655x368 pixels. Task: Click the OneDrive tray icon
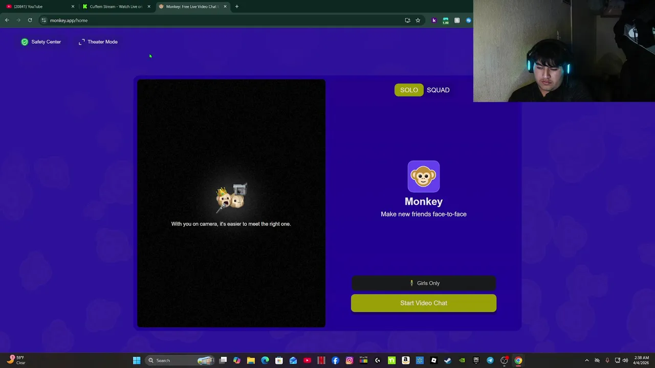click(x=597, y=360)
